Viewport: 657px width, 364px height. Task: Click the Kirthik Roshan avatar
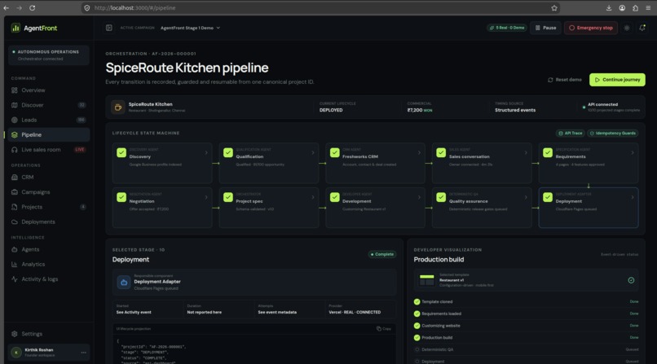[16, 353]
